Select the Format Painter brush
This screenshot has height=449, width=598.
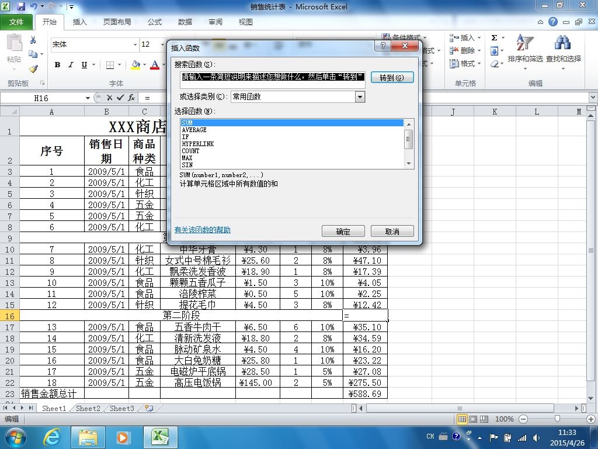(33, 69)
